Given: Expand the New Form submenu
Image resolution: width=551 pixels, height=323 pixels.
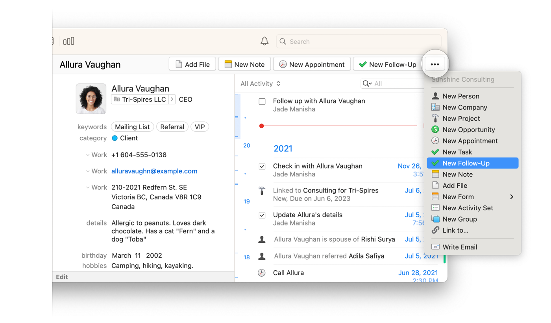Looking at the screenshot, I should (x=473, y=197).
